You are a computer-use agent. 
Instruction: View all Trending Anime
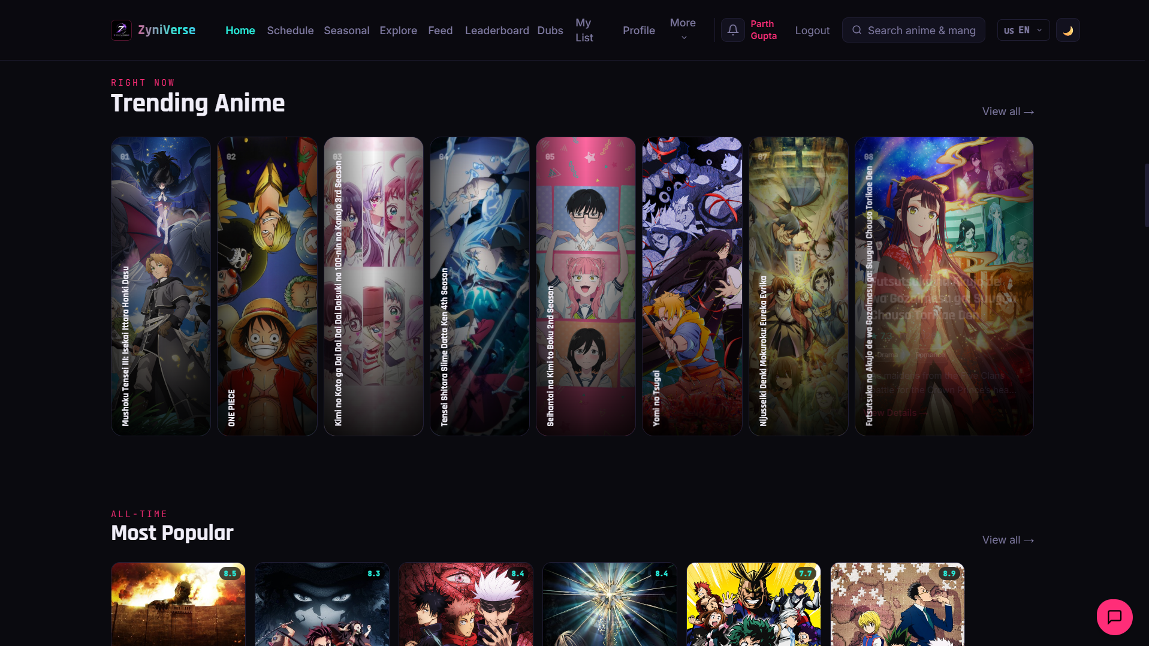(1008, 111)
